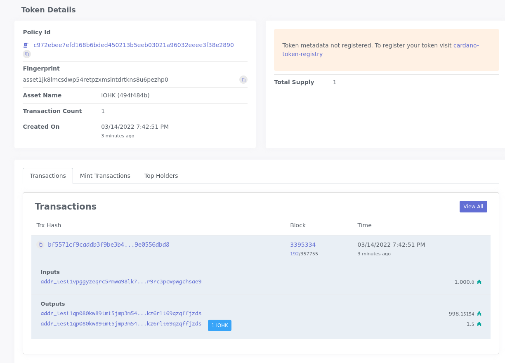The height and width of the screenshot is (363, 505).
Task: Open epoch 192 link under the block
Action: pyautogui.click(x=294, y=254)
